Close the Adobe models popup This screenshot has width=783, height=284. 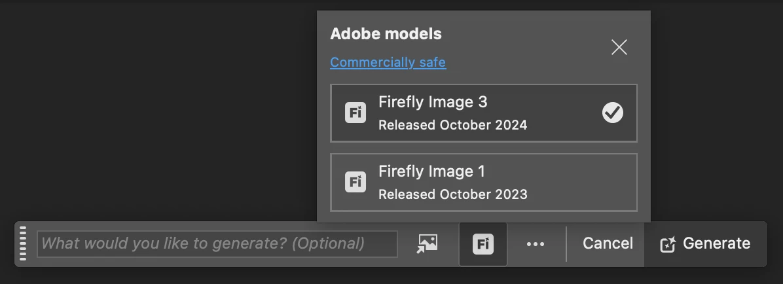(619, 47)
